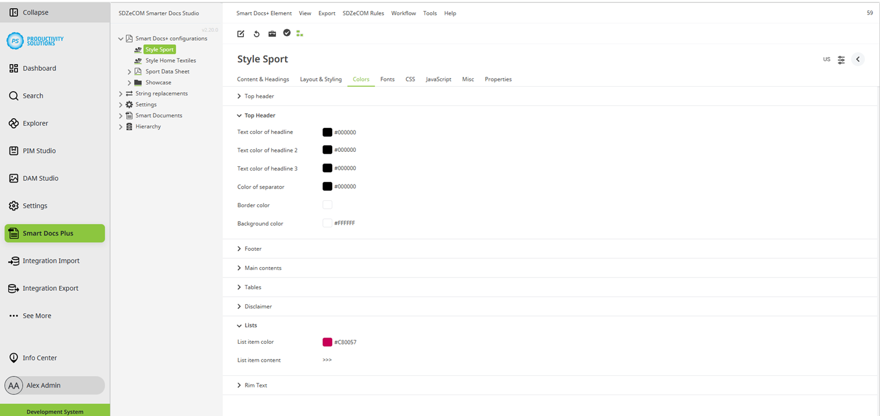Collapse the Lists section
The width and height of the screenshot is (880, 416).
pos(239,325)
